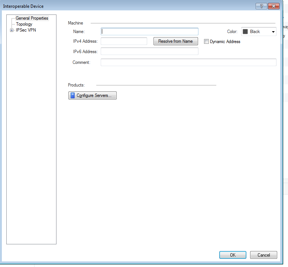Open the dialog help question mark
This screenshot has height=267, width=288.
click(261, 6)
